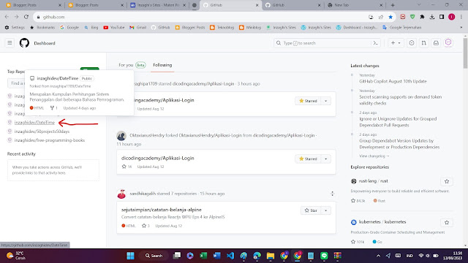The image size is (468, 263).
Task: Open the Issues icon in GitHub header
Action: (412, 43)
